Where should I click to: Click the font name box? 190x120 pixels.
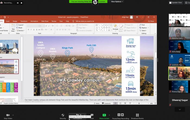33,26
